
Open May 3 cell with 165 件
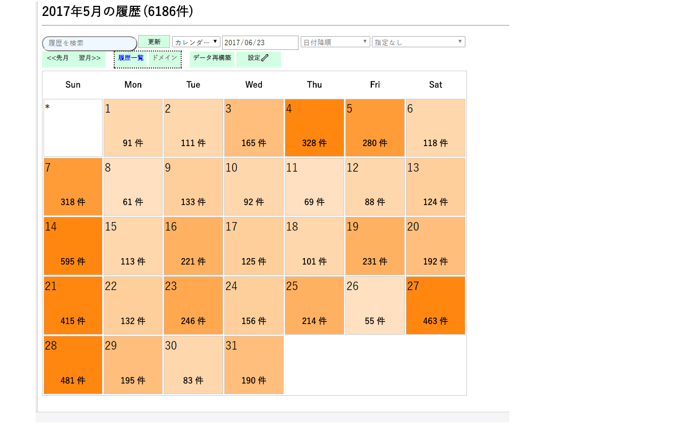point(254,127)
